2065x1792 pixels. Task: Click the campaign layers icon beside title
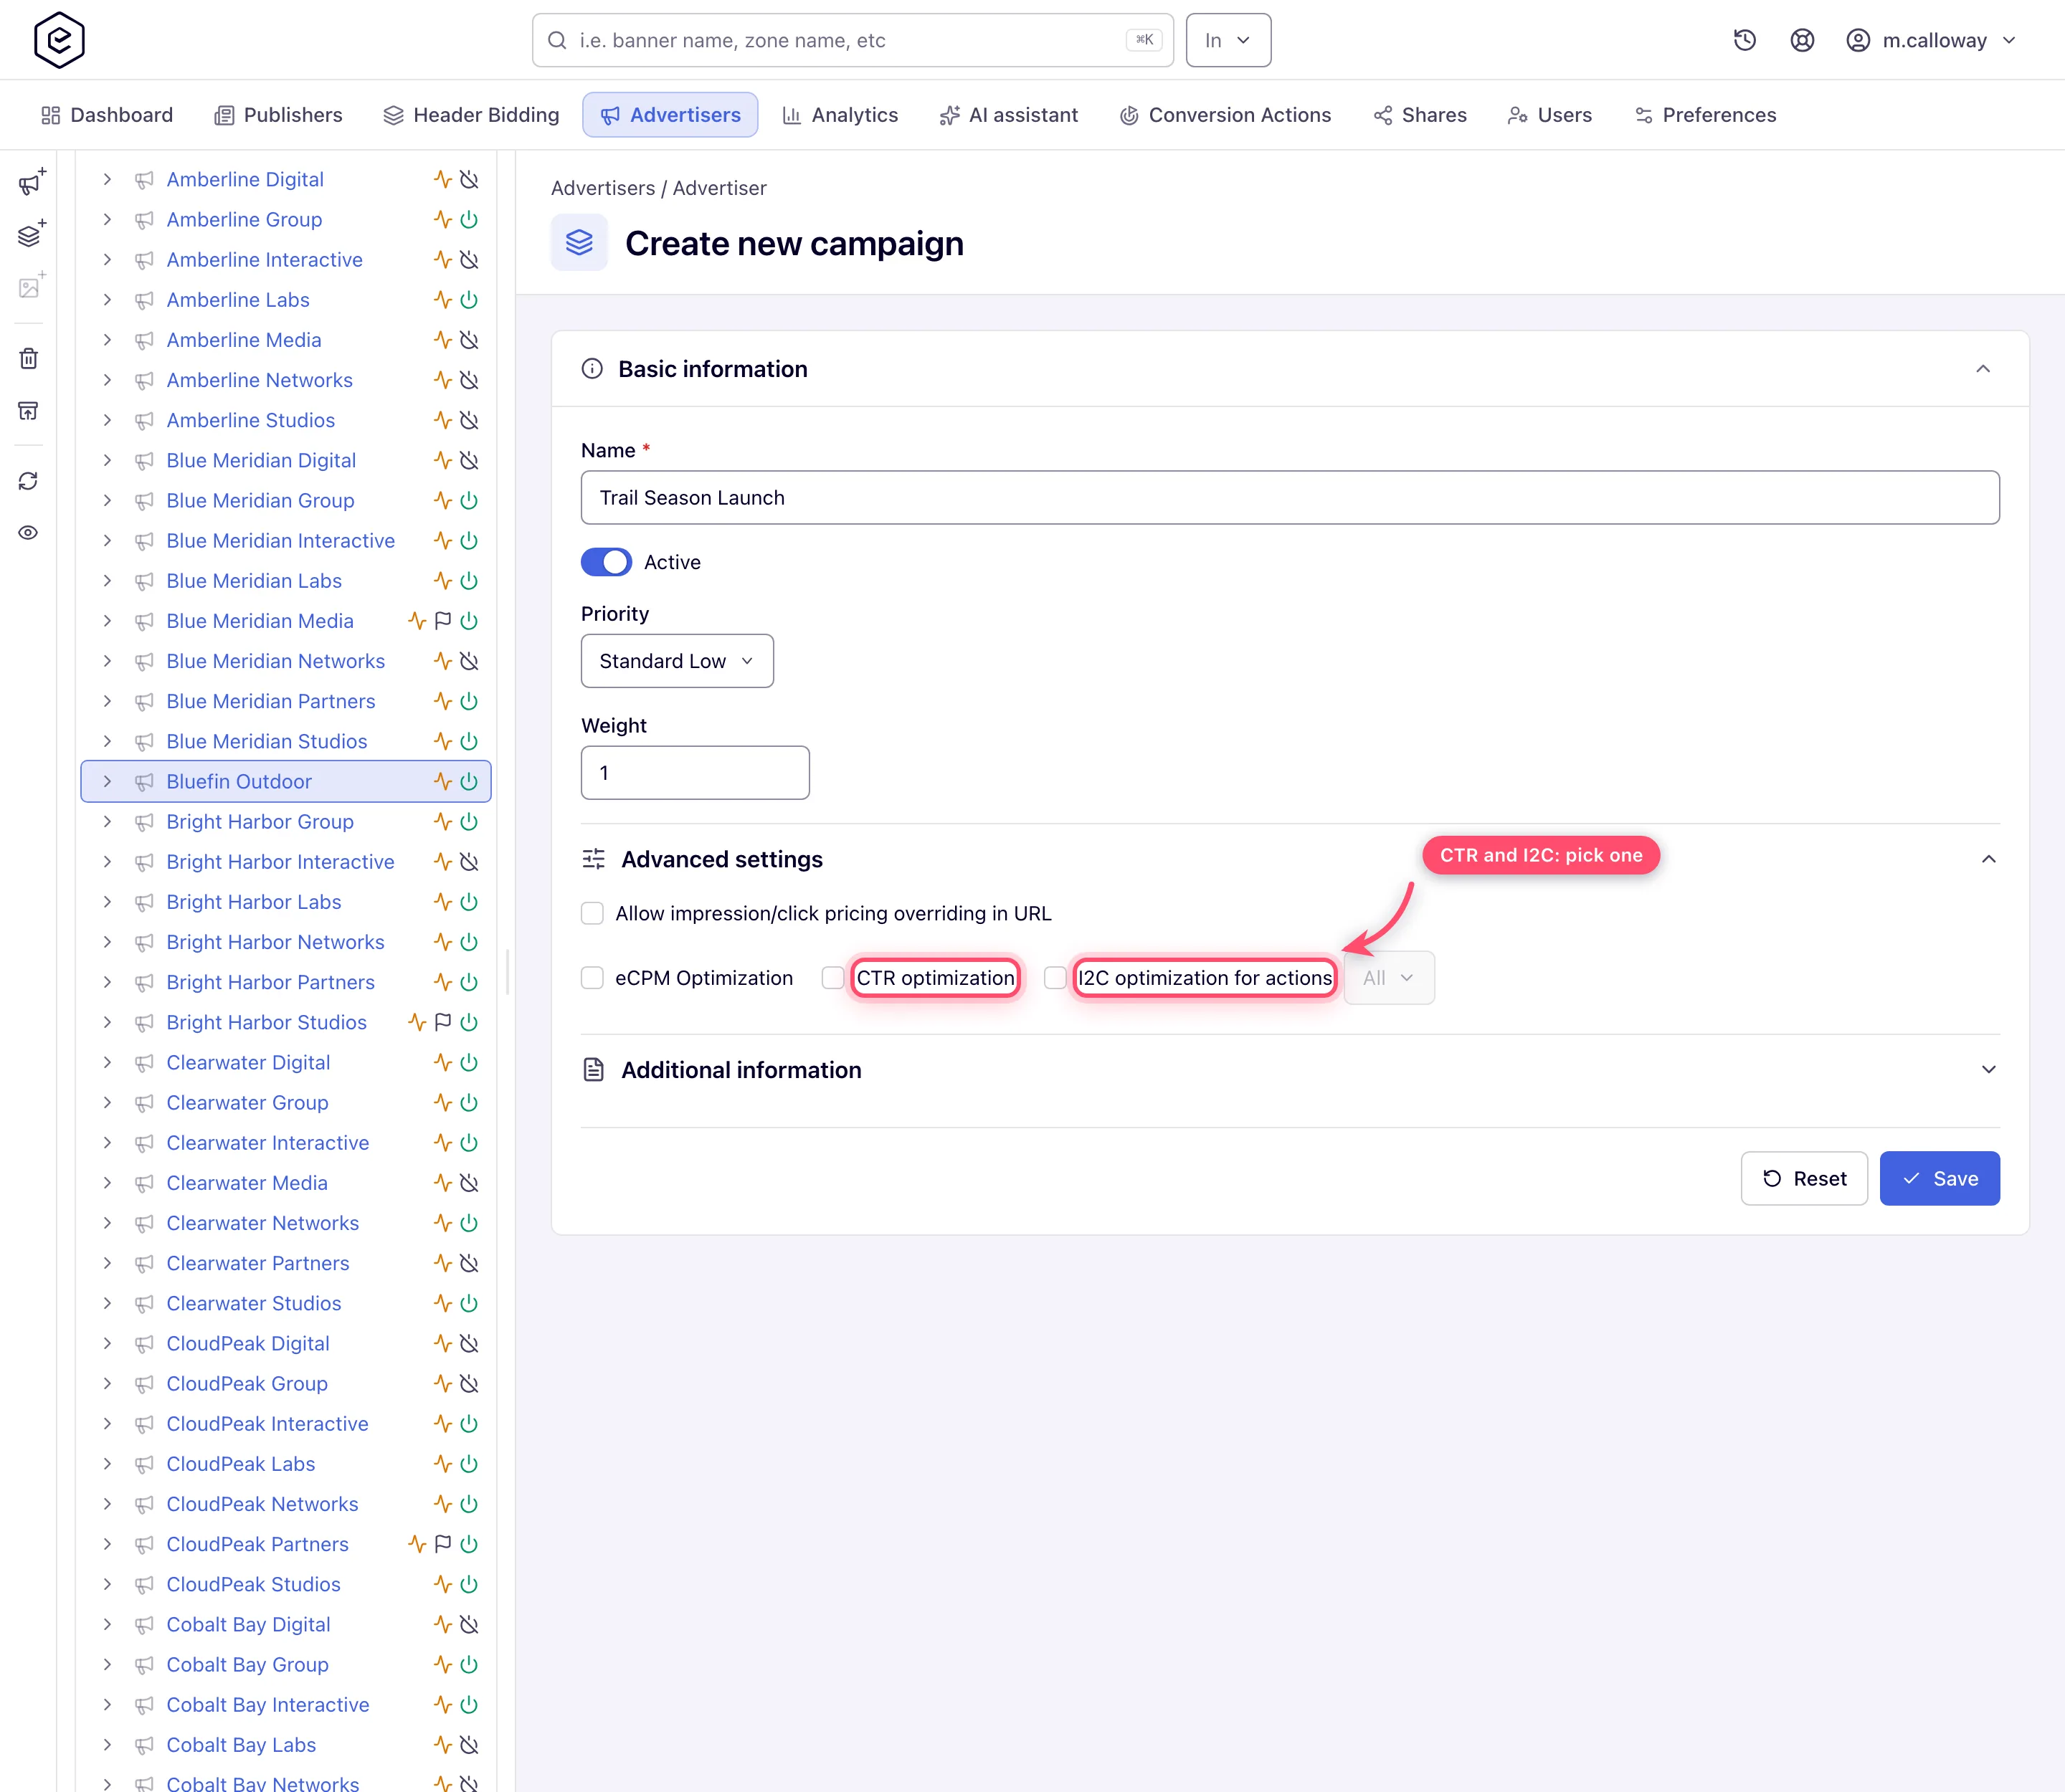(x=579, y=243)
